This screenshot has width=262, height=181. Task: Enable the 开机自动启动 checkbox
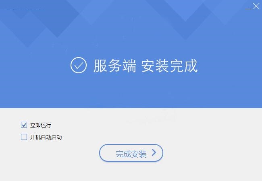24,137
